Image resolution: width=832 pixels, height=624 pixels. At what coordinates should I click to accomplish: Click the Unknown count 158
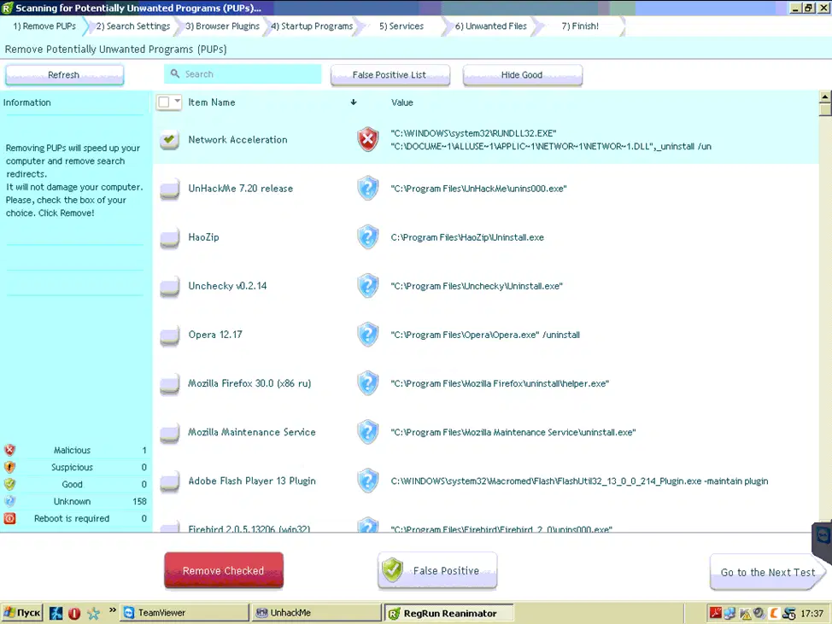pyautogui.click(x=139, y=501)
